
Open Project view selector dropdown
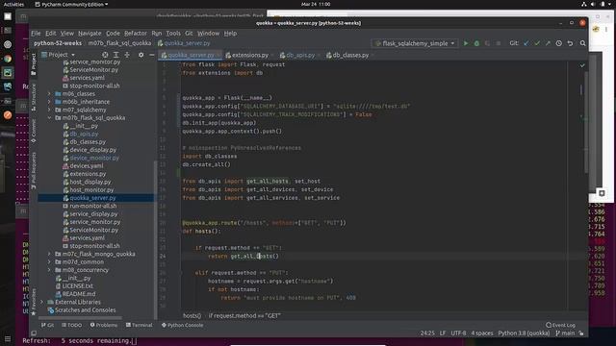pyautogui.click(x=58, y=55)
